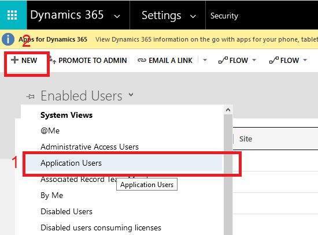
Task: Select the By Me view
Action: pos(51,196)
